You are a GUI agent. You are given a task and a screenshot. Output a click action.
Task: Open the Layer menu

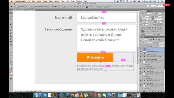(x=45, y=1)
